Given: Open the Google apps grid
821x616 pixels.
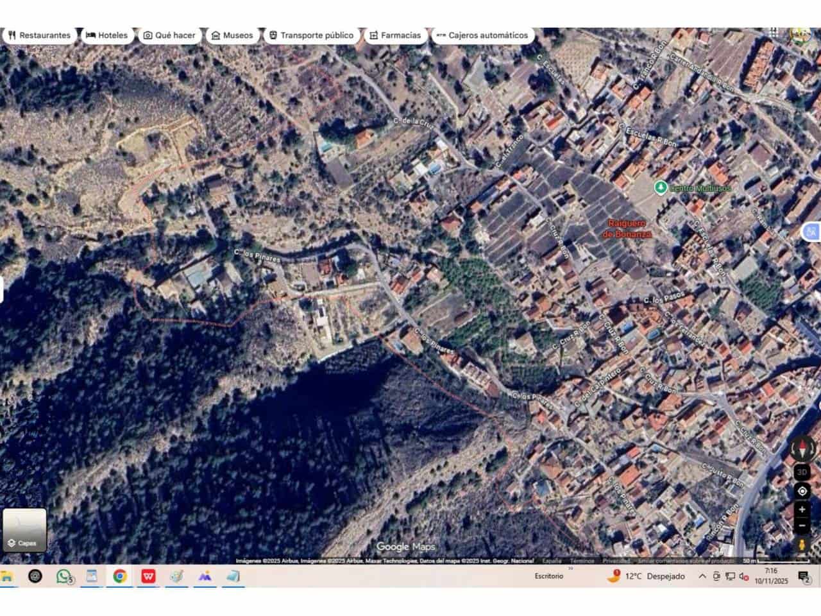Looking at the screenshot, I should coord(775,33).
